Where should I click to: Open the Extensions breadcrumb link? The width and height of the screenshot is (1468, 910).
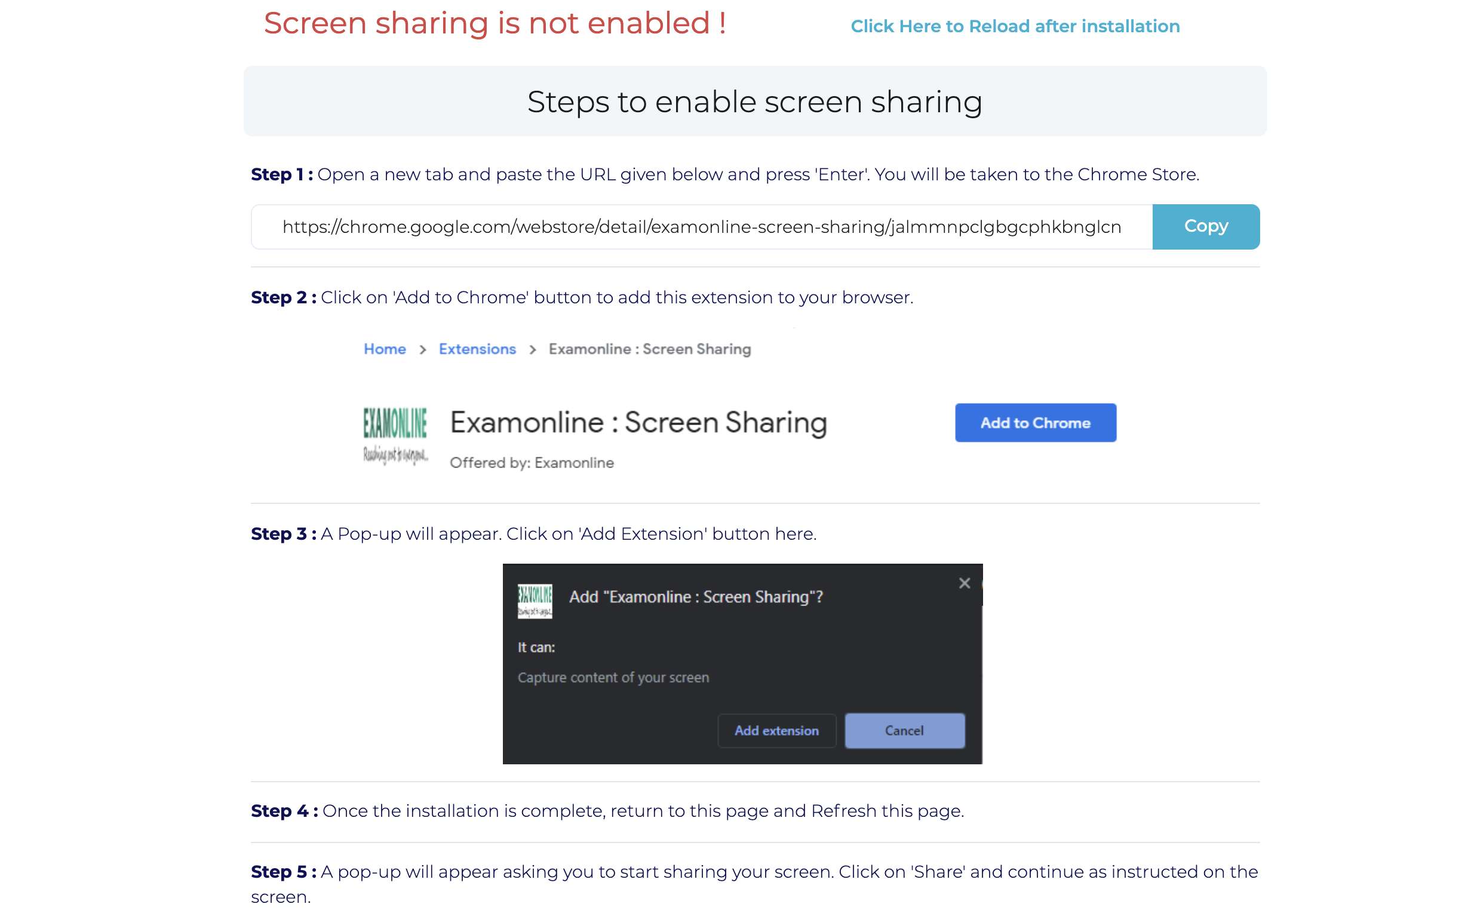pyautogui.click(x=477, y=349)
